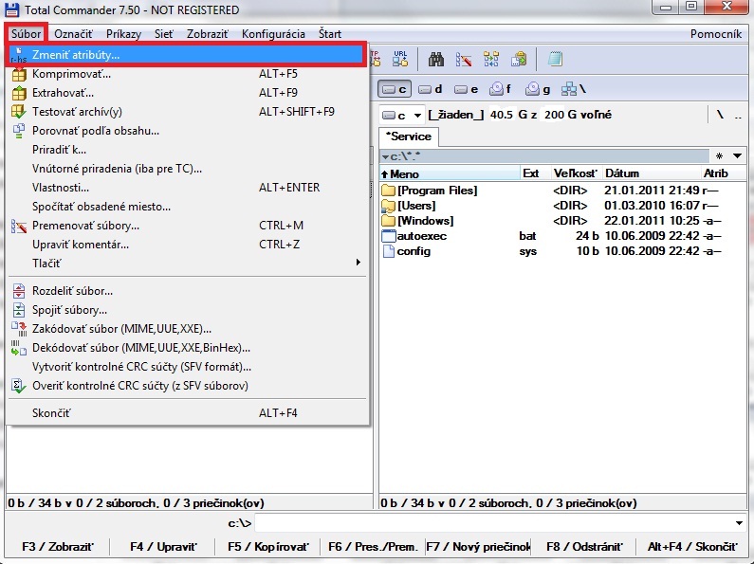Image resolution: width=754 pixels, height=564 pixels.
Task: Switch to drive d button
Action: 430,89
